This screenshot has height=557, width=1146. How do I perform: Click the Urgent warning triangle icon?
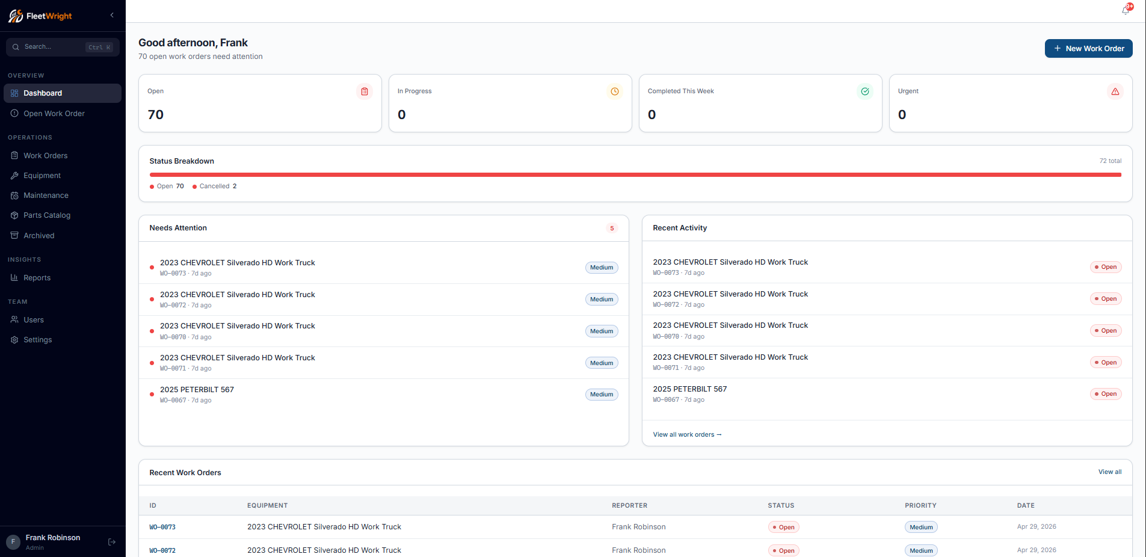pos(1115,91)
